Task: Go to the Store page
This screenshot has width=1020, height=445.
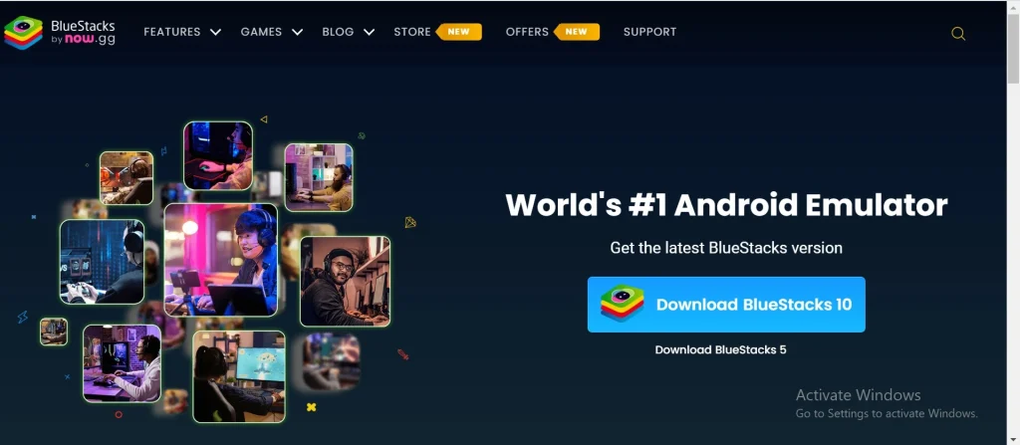Action: tap(411, 32)
